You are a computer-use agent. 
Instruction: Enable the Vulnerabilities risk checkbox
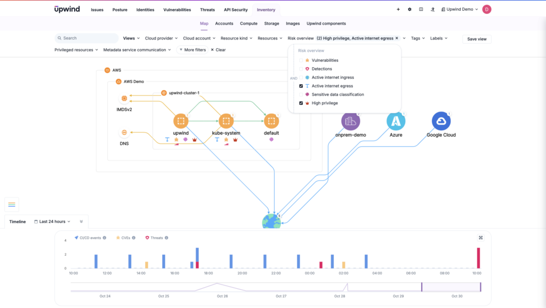click(301, 60)
